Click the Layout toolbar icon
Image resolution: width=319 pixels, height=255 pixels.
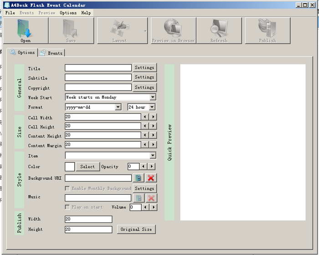[x=120, y=31]
